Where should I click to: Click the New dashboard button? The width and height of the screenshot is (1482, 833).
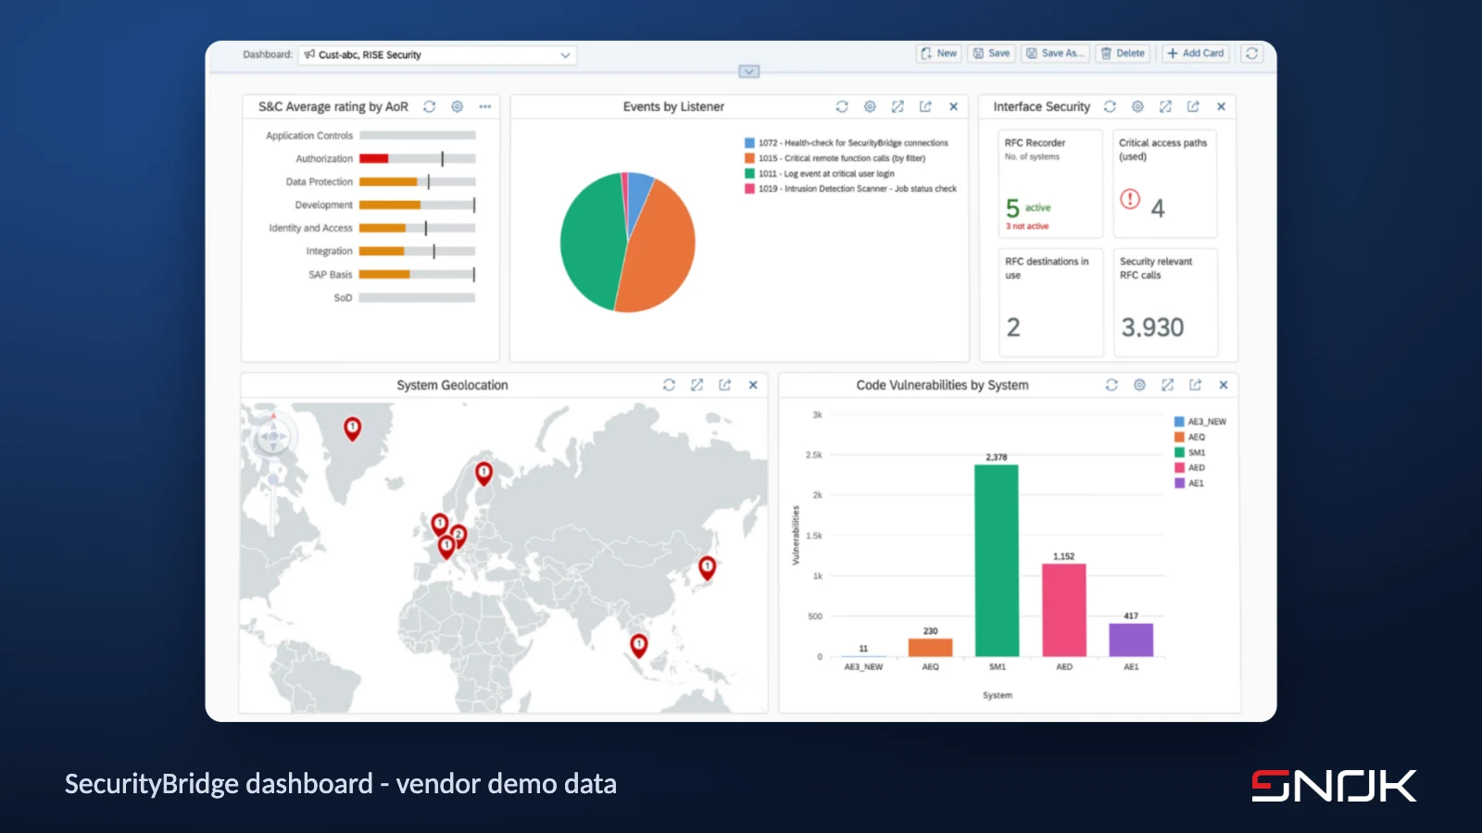939,54
